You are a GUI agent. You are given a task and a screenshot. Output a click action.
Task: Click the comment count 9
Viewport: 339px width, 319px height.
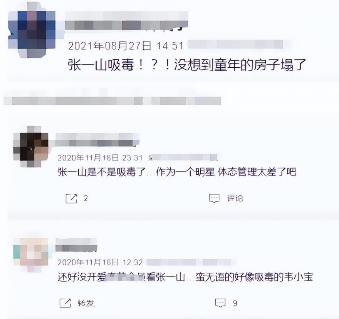pos(235,303)
